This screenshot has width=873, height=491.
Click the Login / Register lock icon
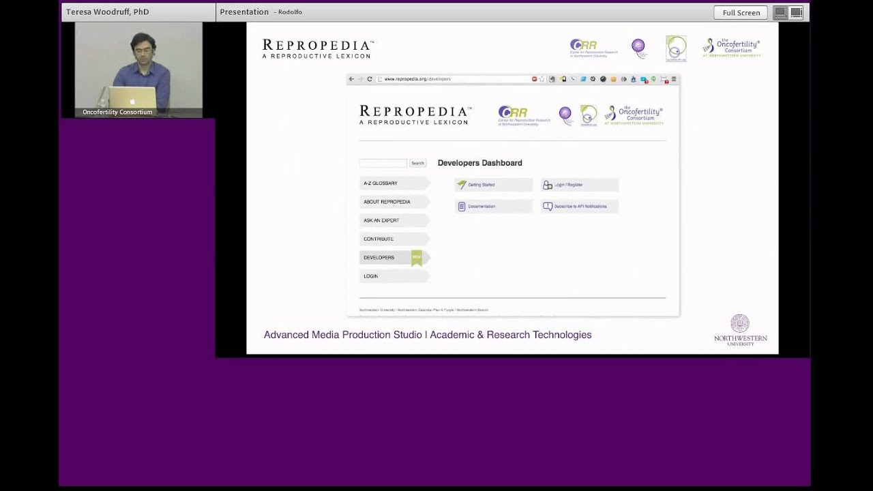(x=548, y=185)
